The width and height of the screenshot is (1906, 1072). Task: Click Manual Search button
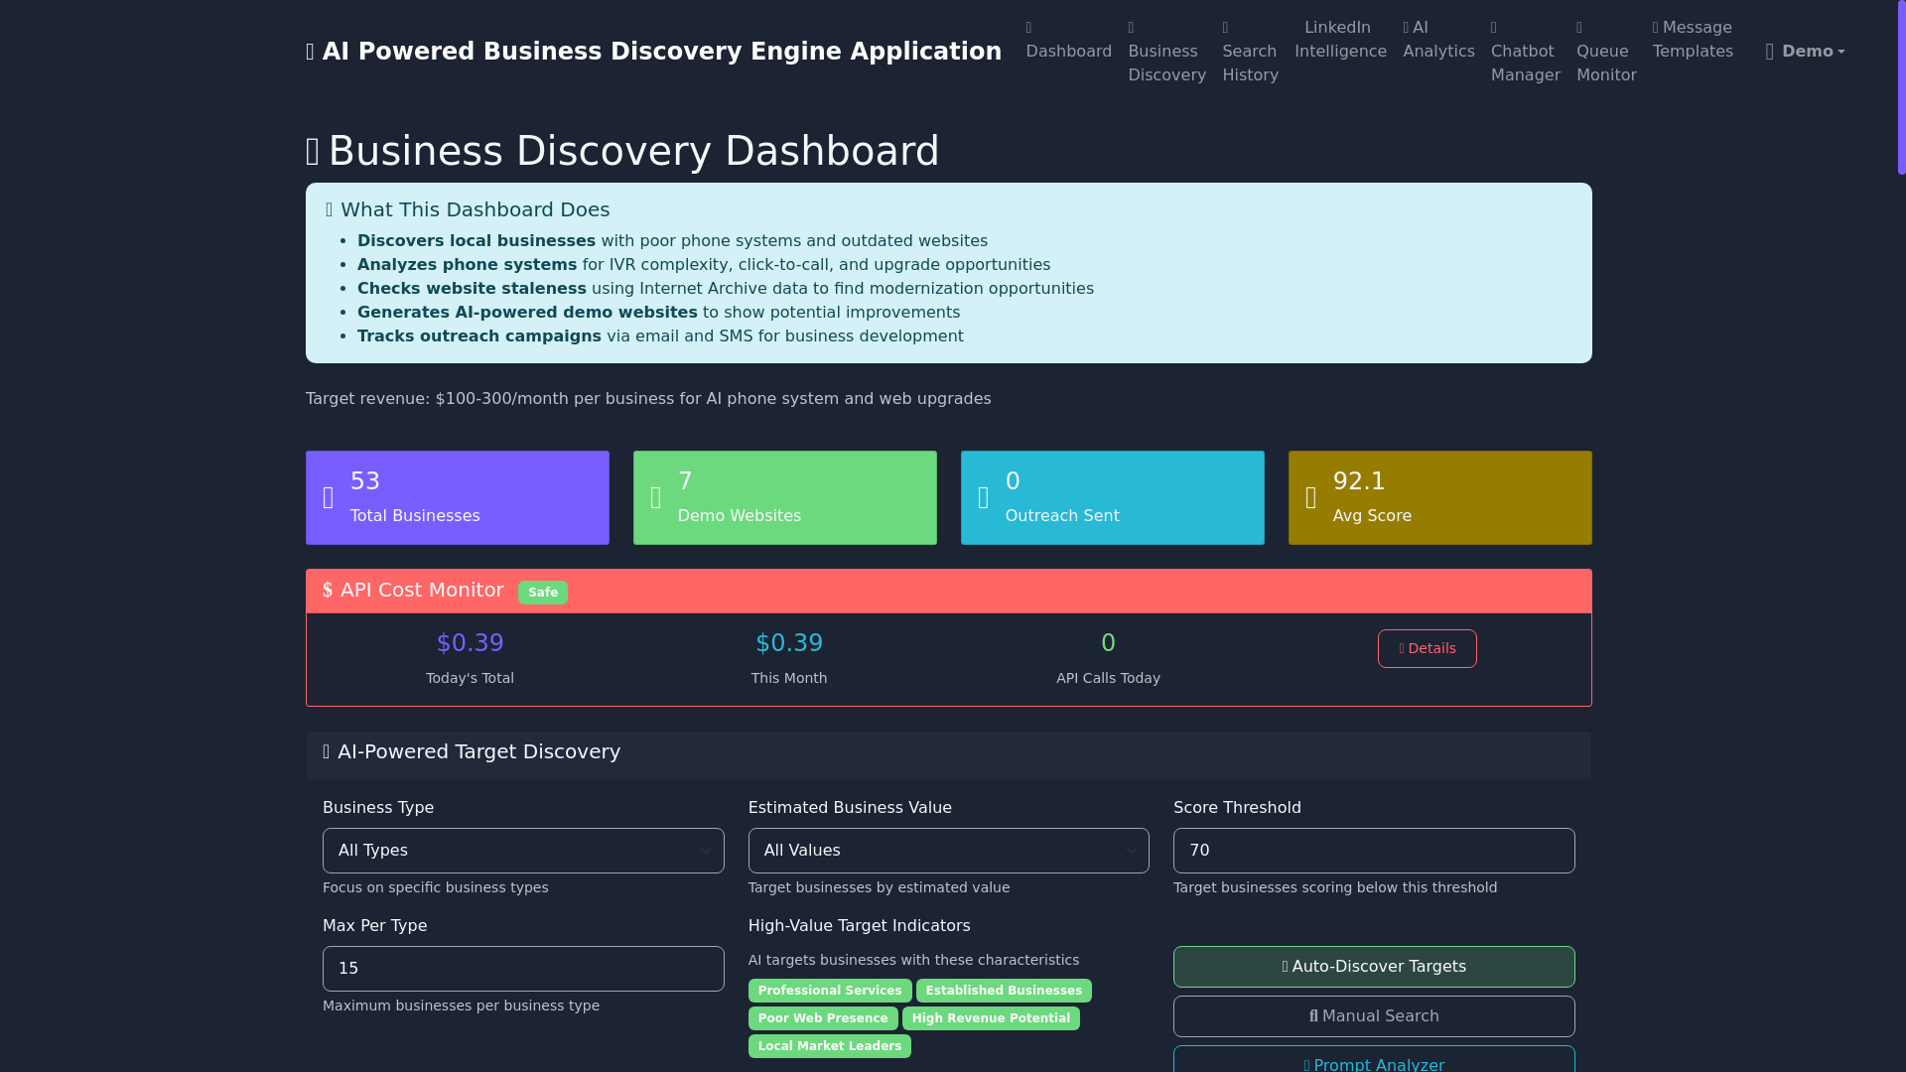tap(1374, 1016)
